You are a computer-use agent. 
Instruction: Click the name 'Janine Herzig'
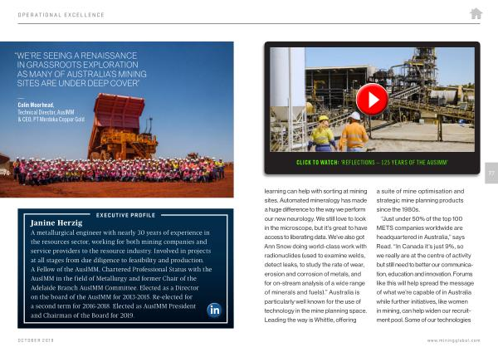point(56,223)
